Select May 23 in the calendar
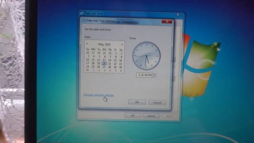Viewport: 254px width, 143px height. [121, 64]
